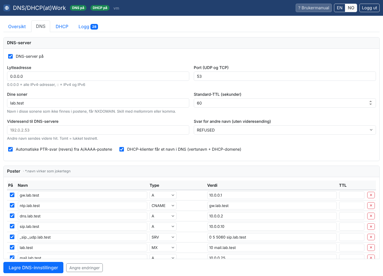Delete the dns.lab.test record row
383x276 pixels.
point(371,216)
